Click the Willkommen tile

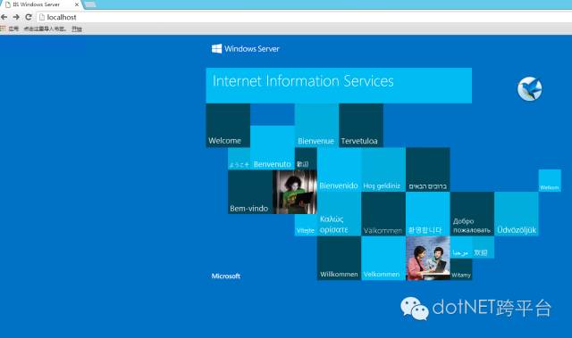[339, 259]
